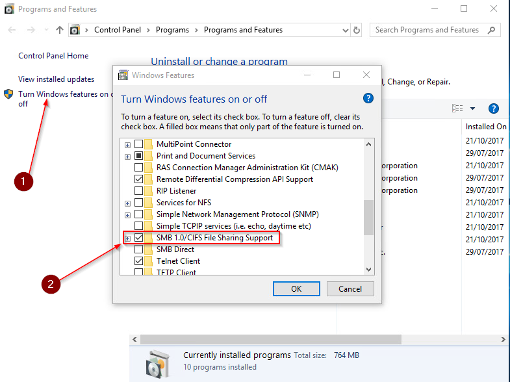Image resolution: width=510 pixels, height=382 pixels.
Task: Uncheck SMB 1.0/CIFS File Sharing Support
Action: pos(138,237)
